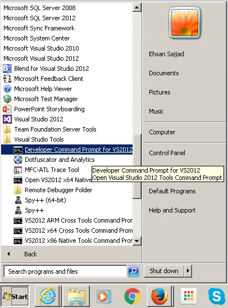This screenshot has width=228, height=308.
Task: Open Google Chrome from the taskbar
Action: (x=132, y=296)
